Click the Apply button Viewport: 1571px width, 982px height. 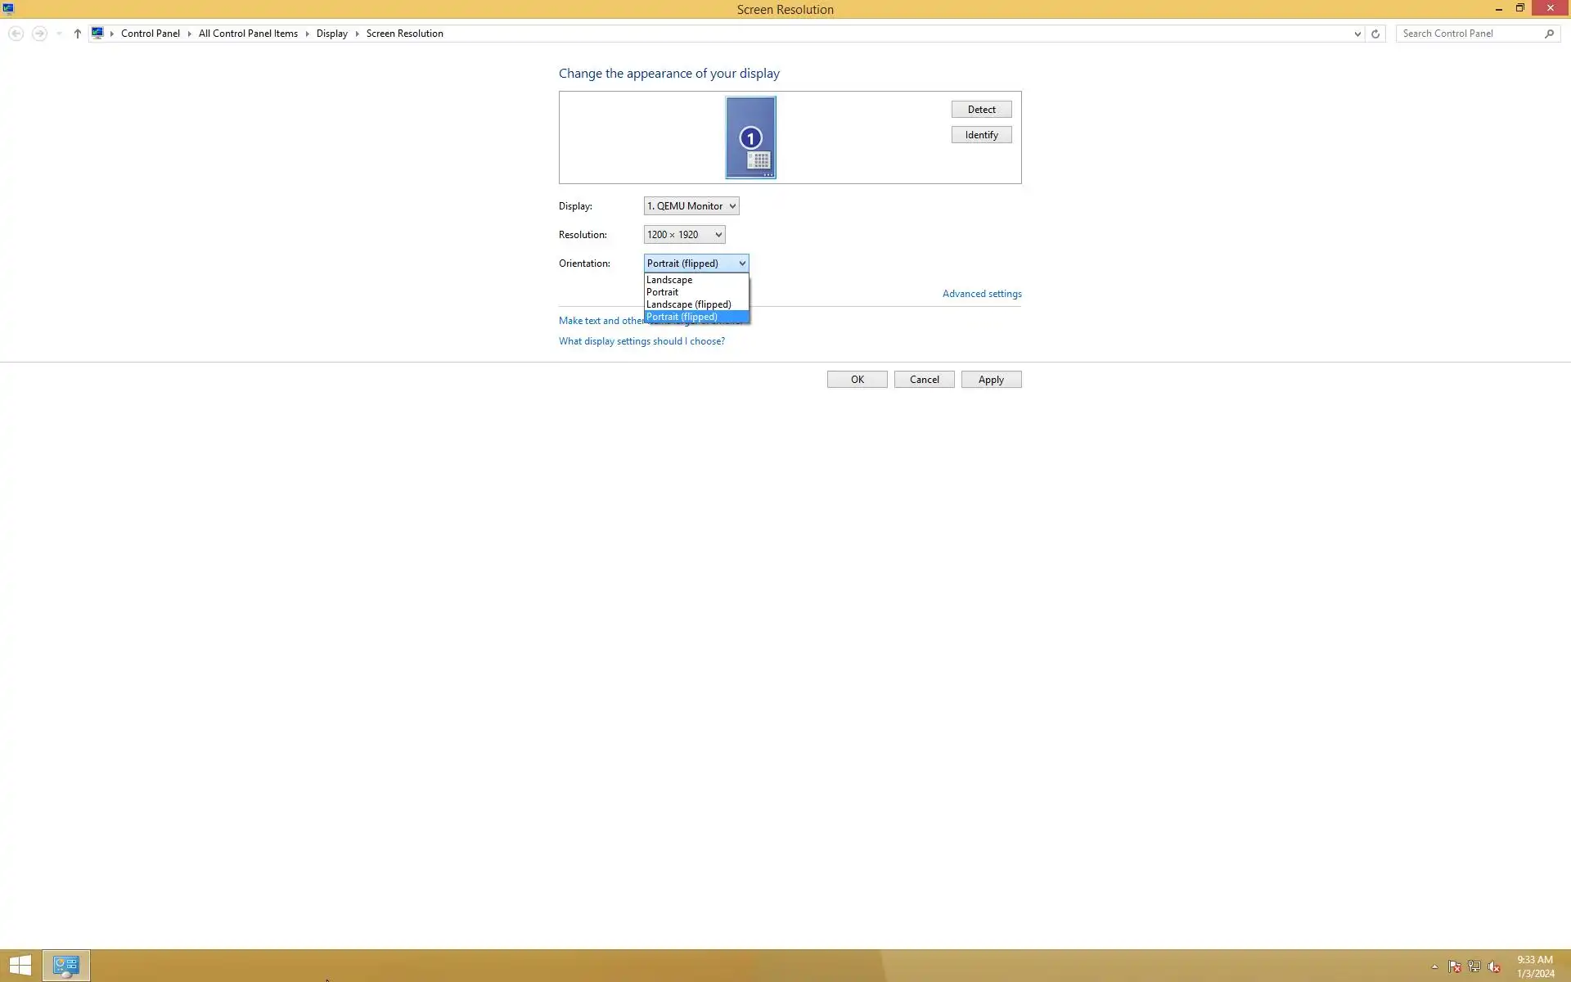pos(991,380)
